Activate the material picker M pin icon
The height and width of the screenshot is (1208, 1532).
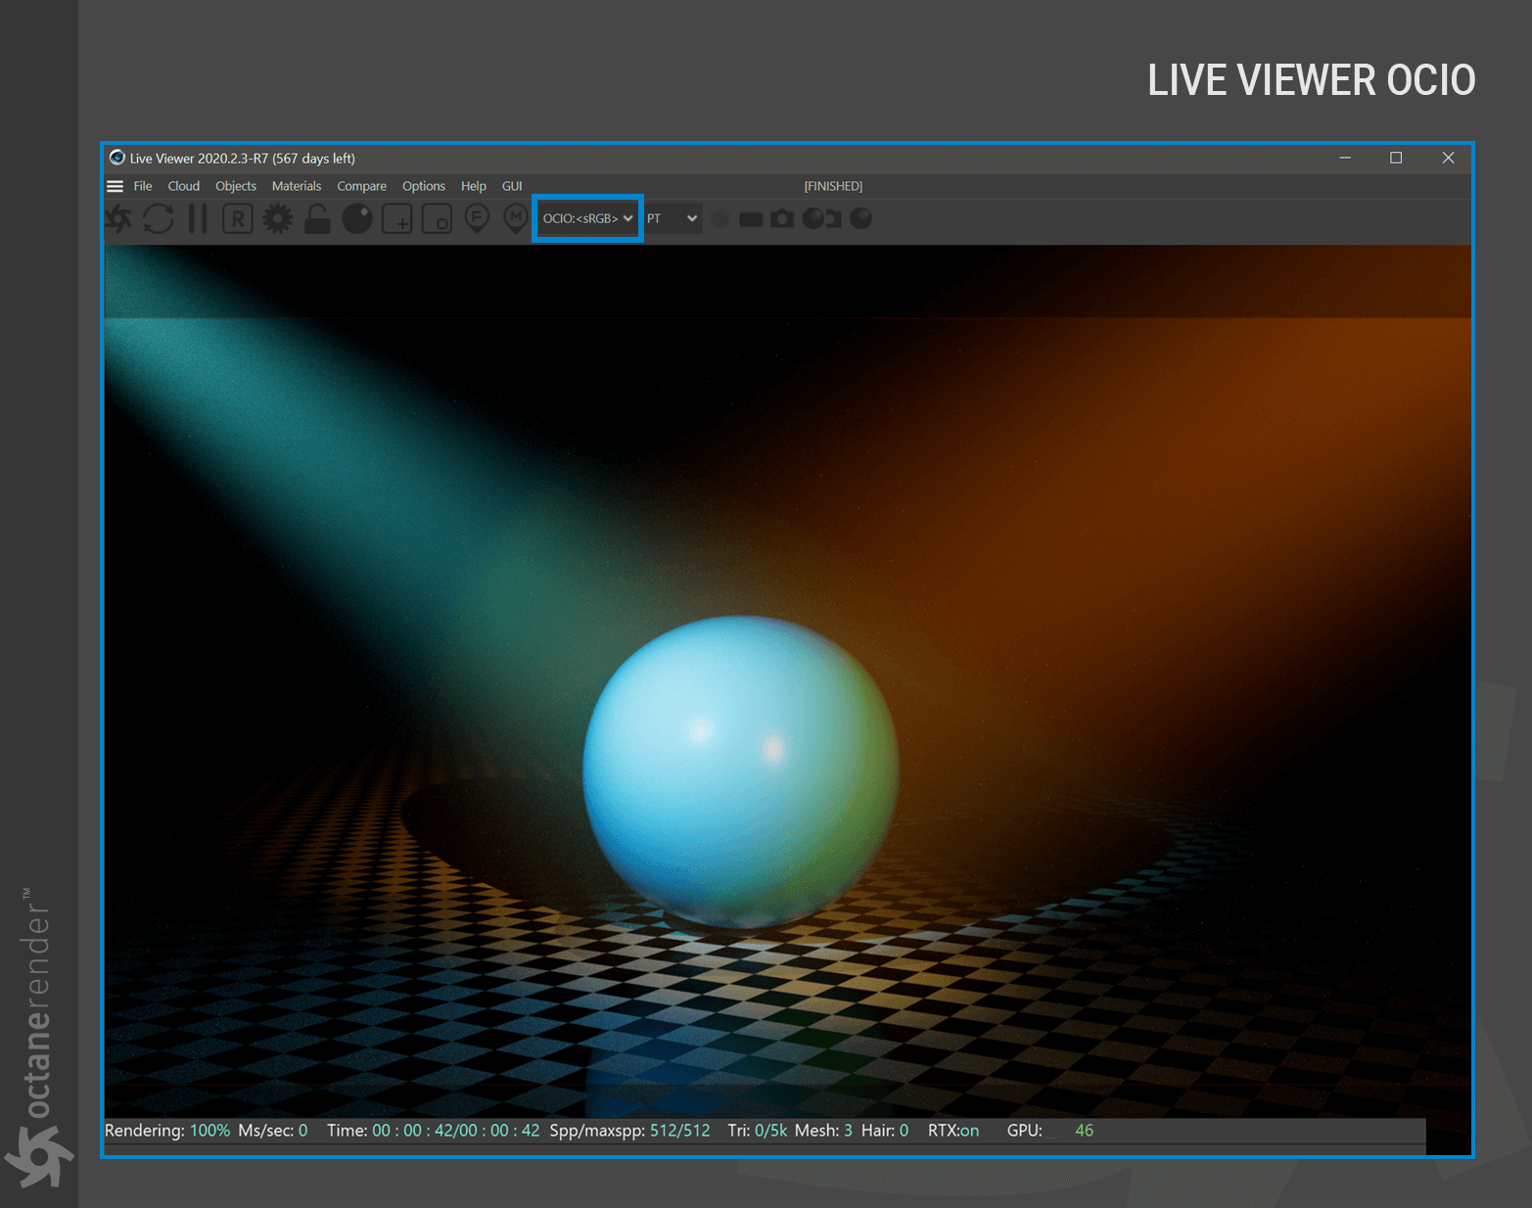click(x=516, y=218)
